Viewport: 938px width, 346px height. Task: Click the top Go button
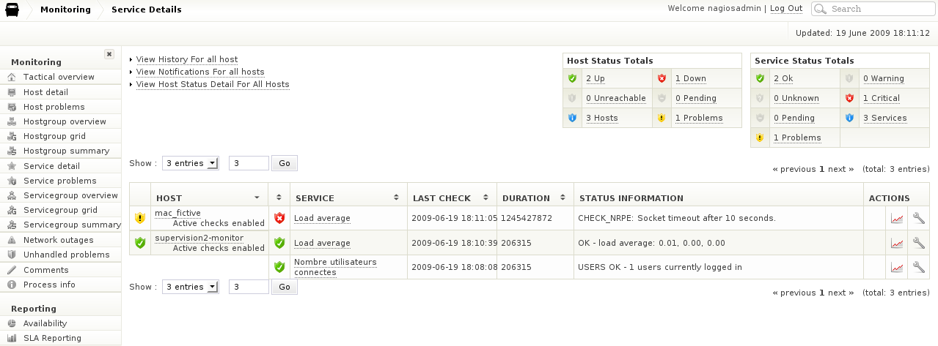285,163
